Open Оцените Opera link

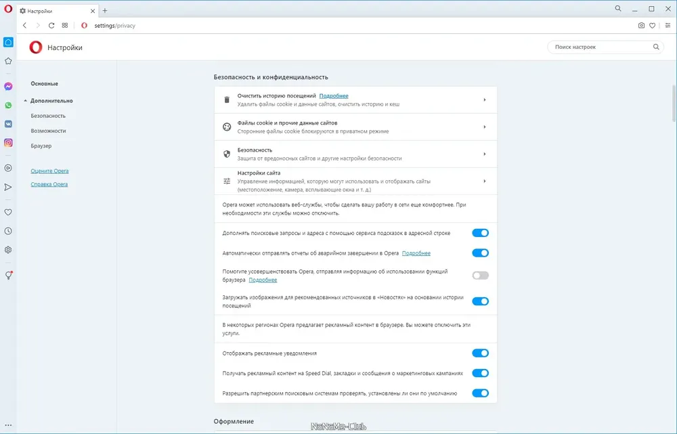pos(49,171)
